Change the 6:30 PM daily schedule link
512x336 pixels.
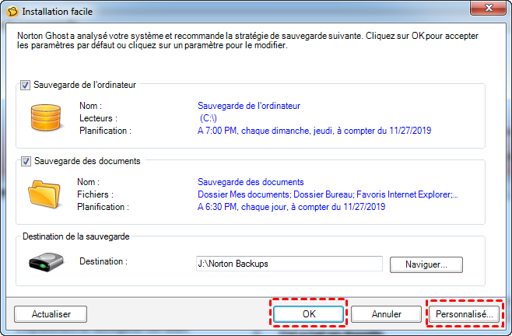point(291,207)
